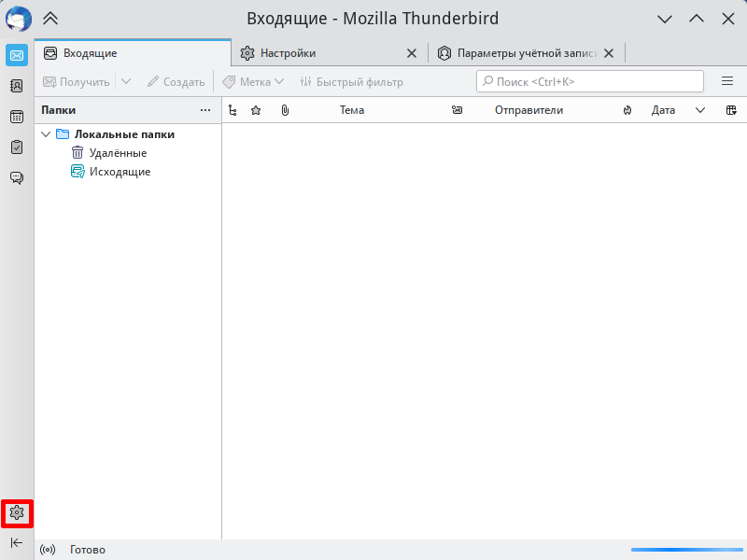Click the search field

point(590,81)
